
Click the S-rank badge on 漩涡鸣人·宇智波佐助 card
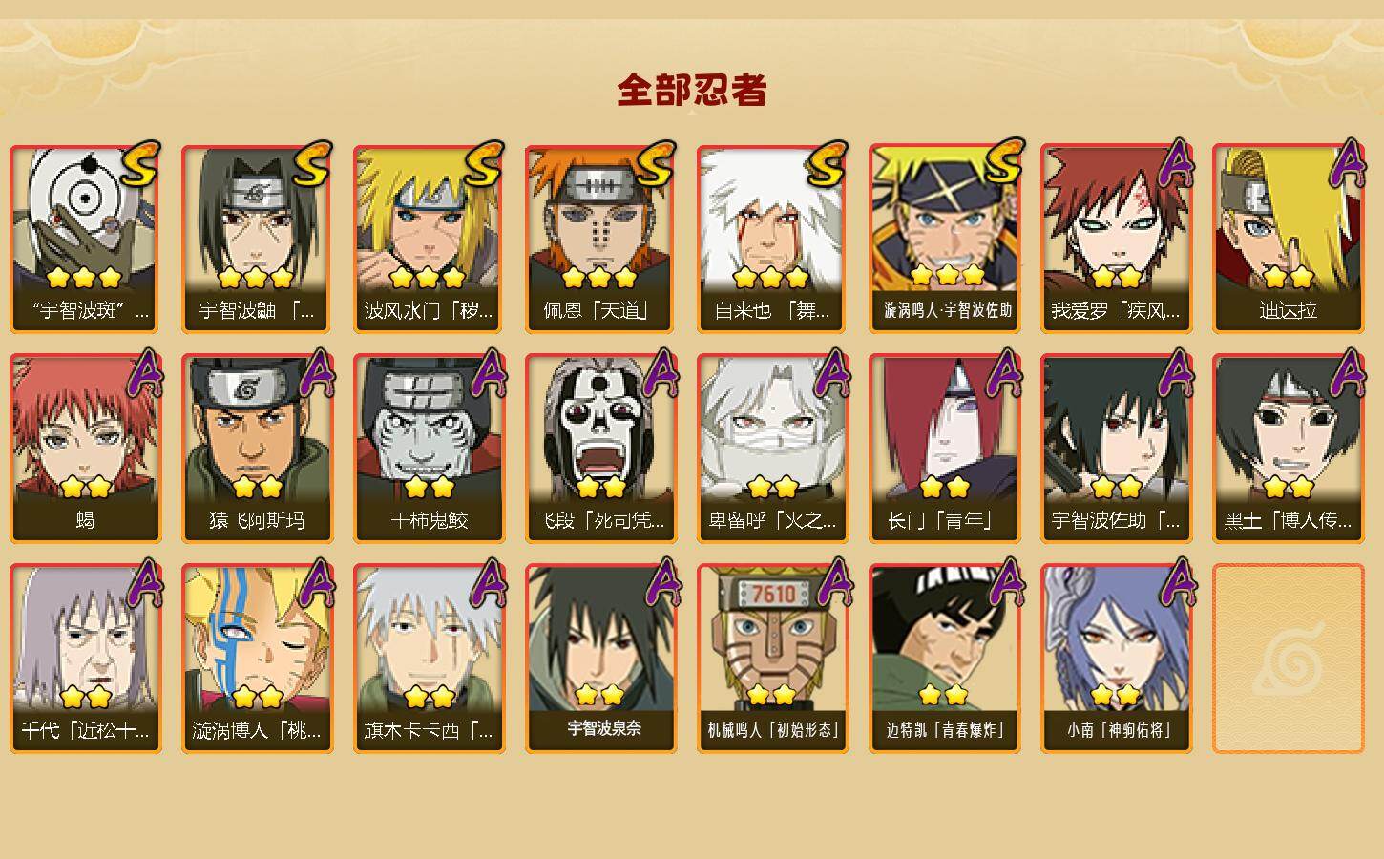coord(1002,162)
